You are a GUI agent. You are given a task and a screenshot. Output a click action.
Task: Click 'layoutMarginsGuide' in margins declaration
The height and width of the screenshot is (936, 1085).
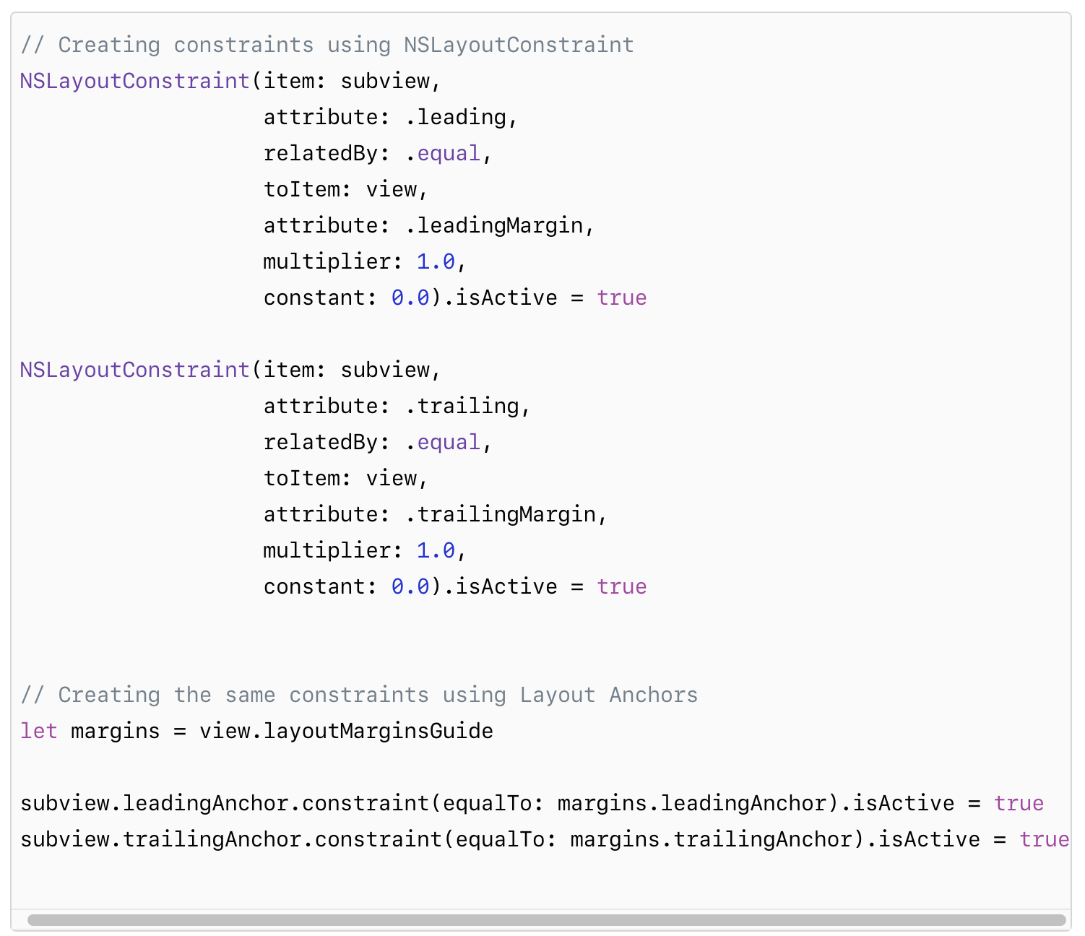pos(379,731)
